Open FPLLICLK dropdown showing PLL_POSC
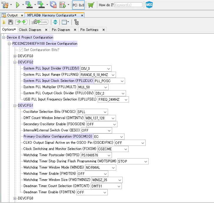 (109, 81)
